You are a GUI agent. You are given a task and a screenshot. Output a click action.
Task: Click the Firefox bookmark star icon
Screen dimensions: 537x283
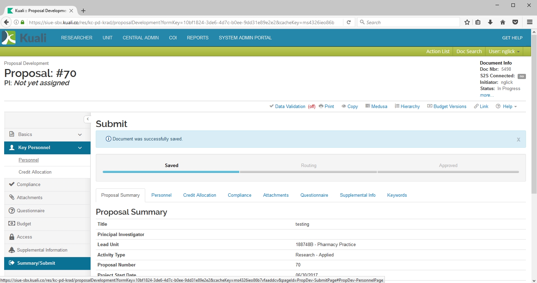click(x=467, y=22)
